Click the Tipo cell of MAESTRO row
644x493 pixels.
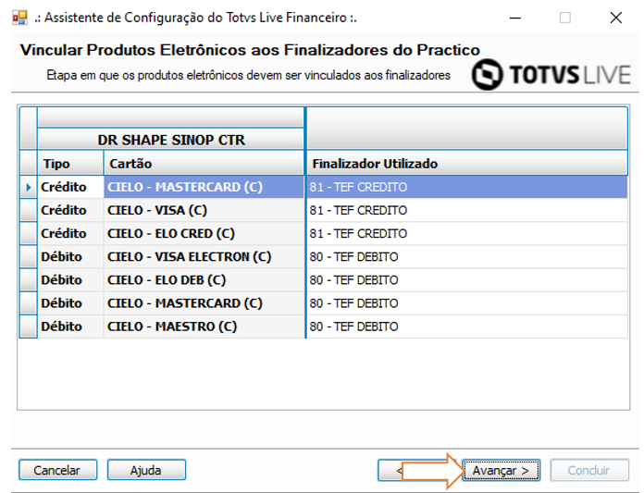point(70,327)
